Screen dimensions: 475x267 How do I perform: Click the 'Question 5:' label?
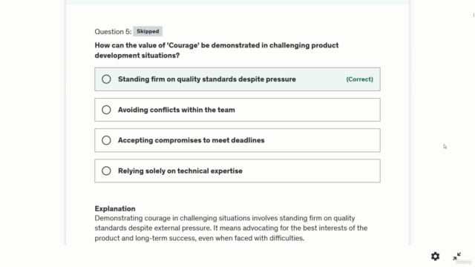coord(113,31)
